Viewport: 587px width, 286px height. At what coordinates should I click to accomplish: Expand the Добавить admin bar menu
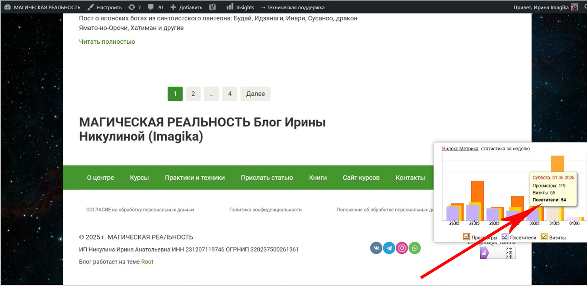pos(186,7)
